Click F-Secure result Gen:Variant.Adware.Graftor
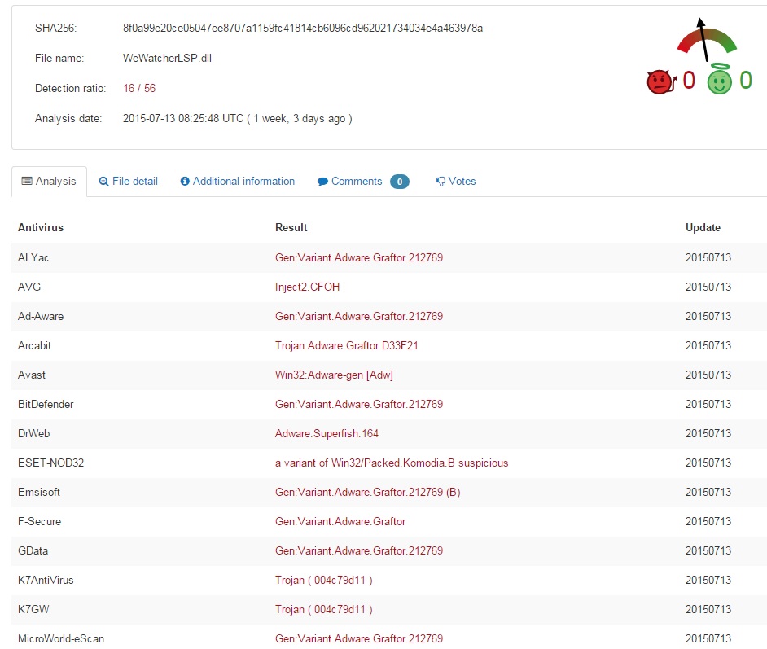The height and width of the screenshot is (649, 767). tap(340, 522)
